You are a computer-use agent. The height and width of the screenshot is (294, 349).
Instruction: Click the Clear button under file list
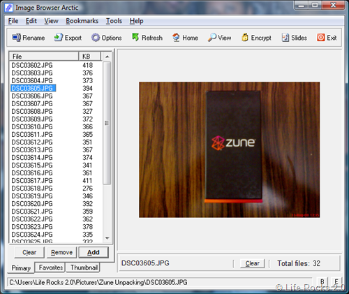point(29,252)
